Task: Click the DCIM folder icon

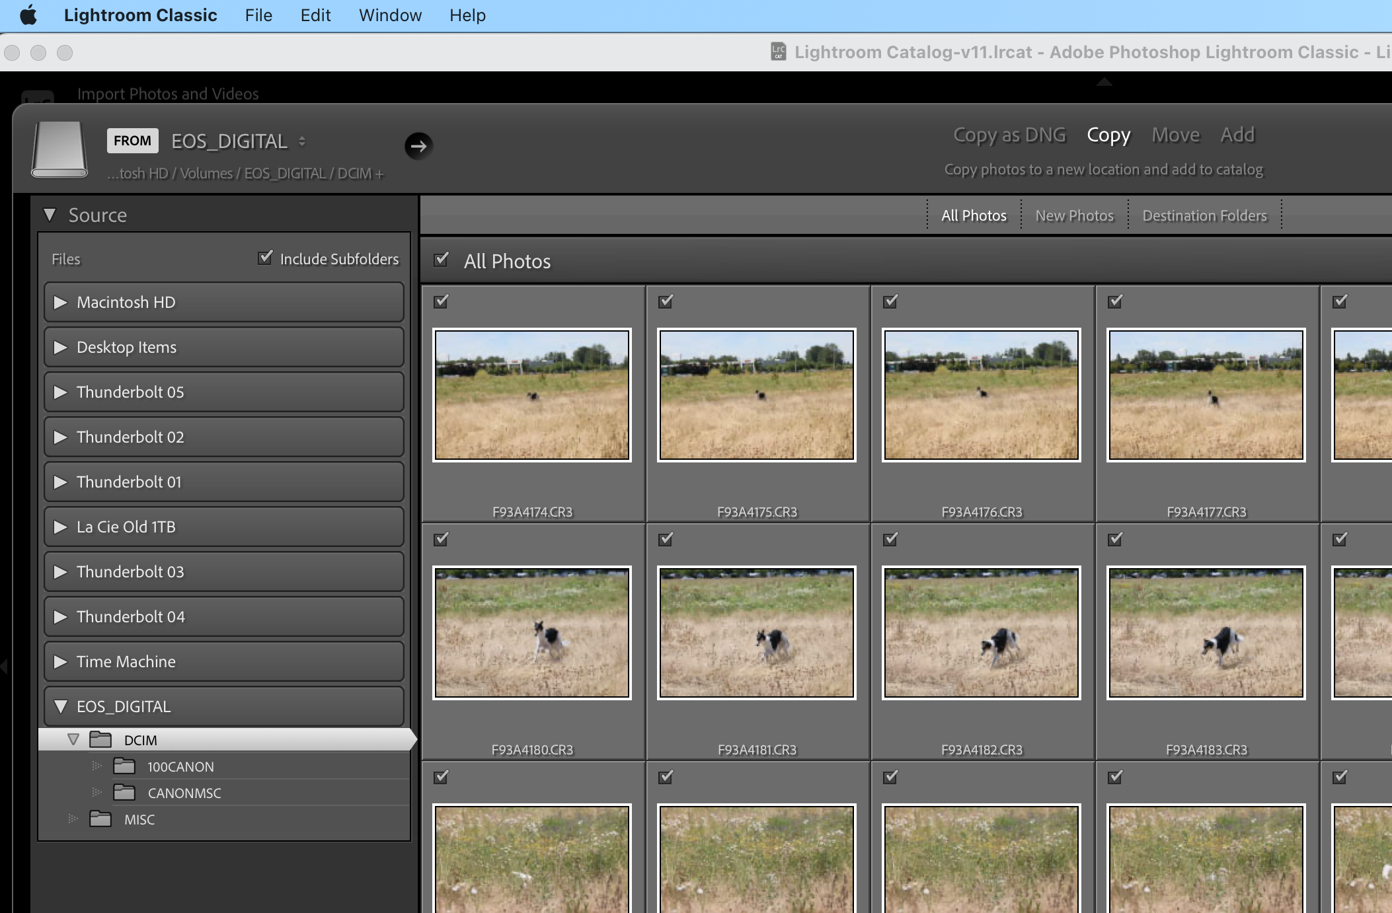Action: (100, 739)
